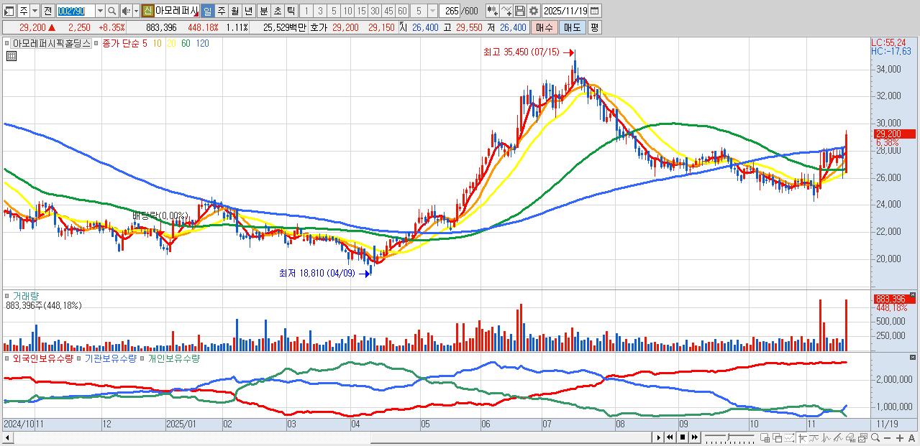Viewport: 920px width, 446px height.
Task: Click the A text font icon
Action: (911, 437)
